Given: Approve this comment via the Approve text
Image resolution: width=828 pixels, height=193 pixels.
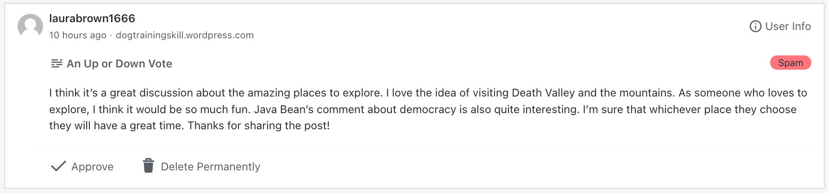Looking at the screenshot, I should [x=92, y=167].
